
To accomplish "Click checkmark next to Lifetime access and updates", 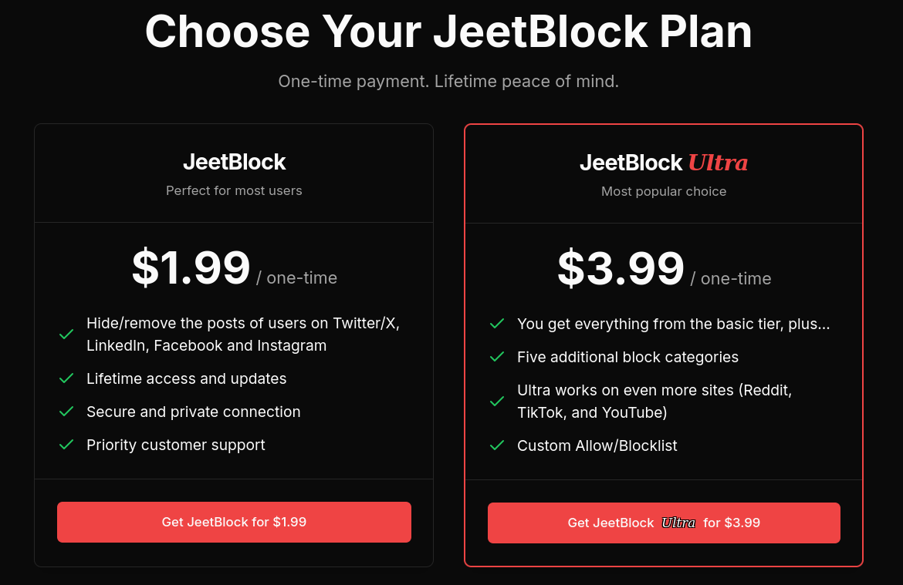I will (x=66, y=378).
